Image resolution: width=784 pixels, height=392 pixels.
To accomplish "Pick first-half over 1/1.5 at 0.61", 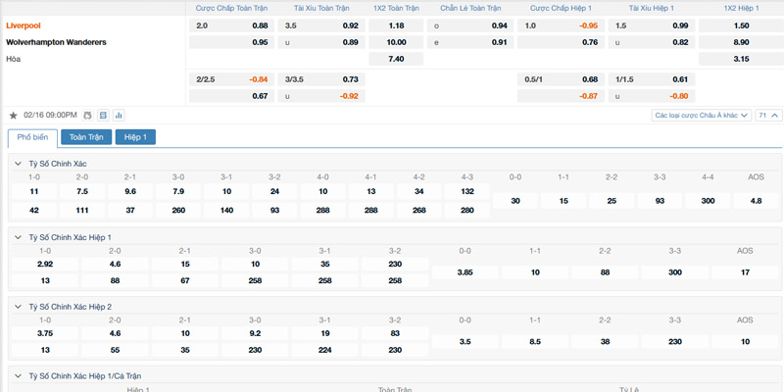I will pos(652,79).
